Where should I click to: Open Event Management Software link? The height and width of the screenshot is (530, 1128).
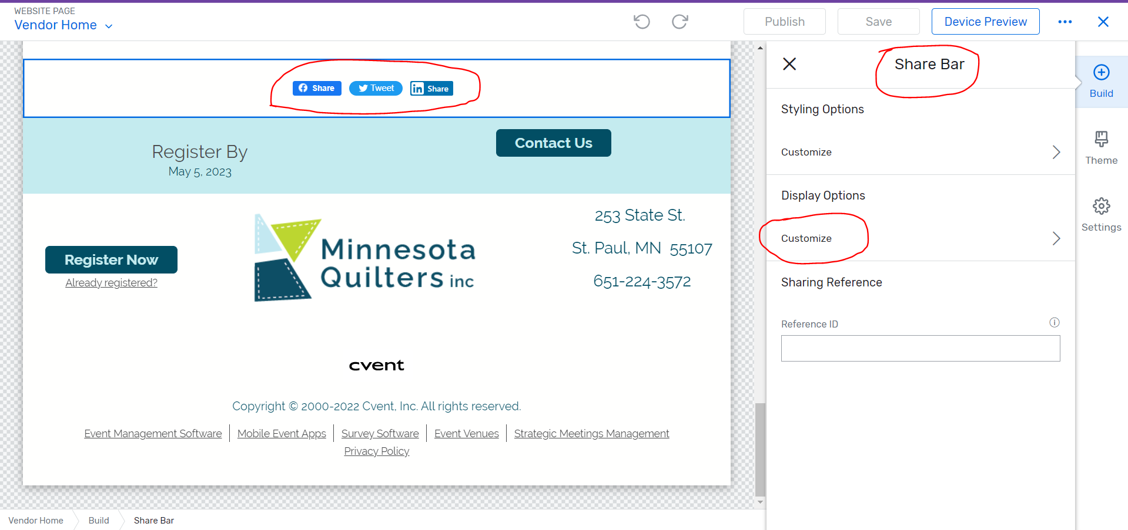pos(153,434)
